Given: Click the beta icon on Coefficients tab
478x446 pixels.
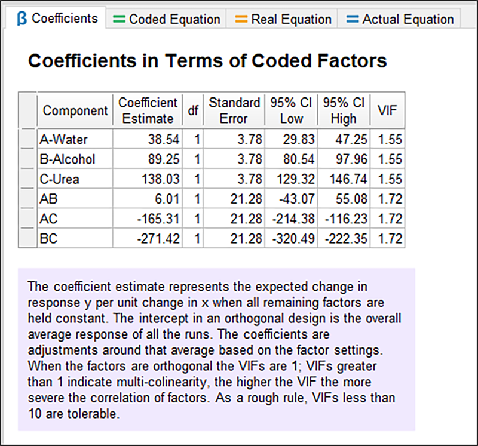Looking at the screenshot, I should (22, 19).
